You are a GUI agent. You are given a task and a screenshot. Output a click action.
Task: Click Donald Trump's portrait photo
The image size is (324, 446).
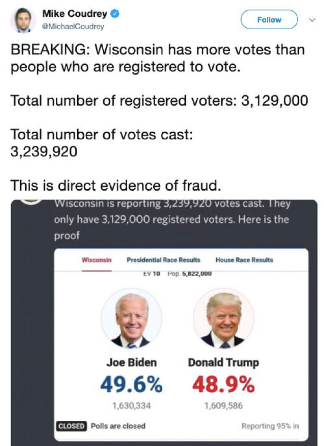223,318
